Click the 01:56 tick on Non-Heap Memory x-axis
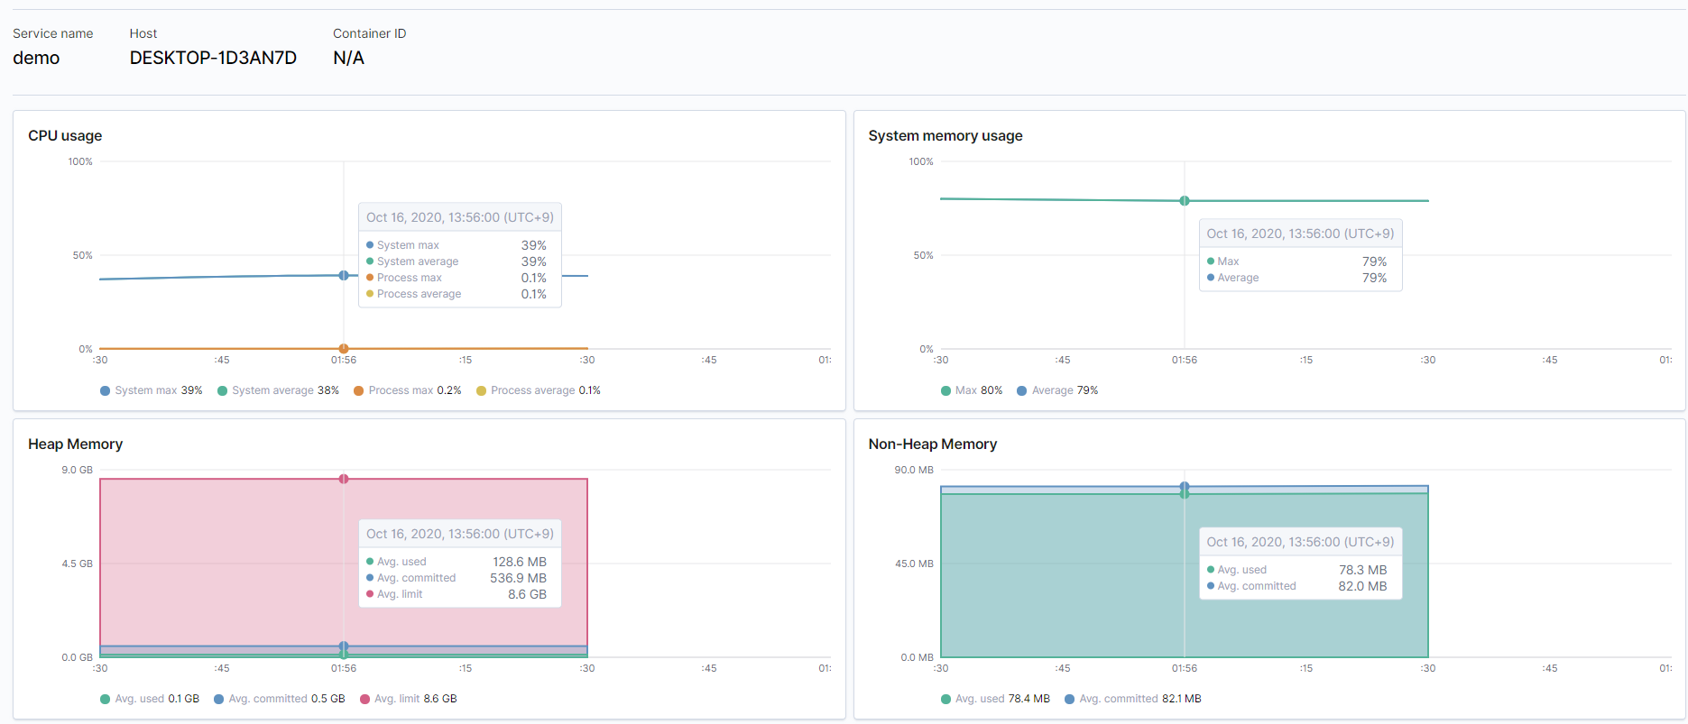This screenshot has width=1688, height=724. (x=1185, y=668)
